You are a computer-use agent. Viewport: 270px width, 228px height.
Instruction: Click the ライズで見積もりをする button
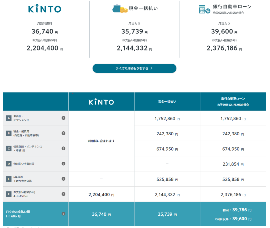134,68
